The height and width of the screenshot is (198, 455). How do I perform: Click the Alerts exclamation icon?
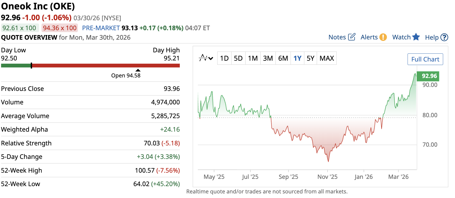coord(383,37)
